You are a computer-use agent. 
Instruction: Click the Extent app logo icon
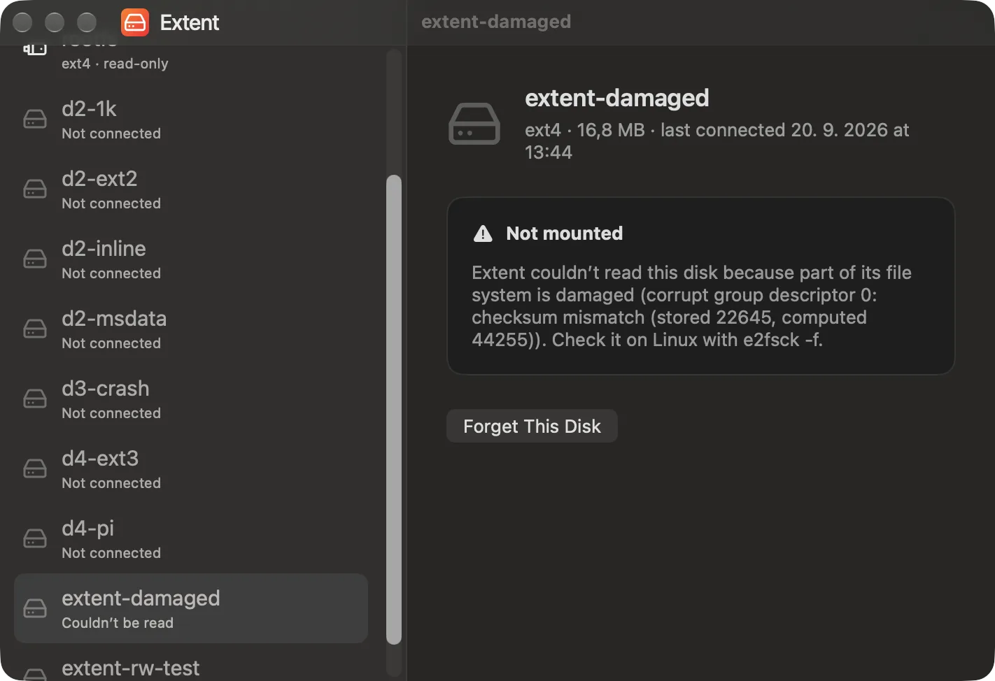[135, 22]
